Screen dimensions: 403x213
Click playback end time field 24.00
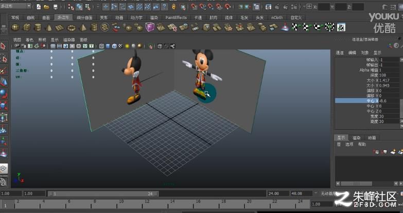click(278, 193)
